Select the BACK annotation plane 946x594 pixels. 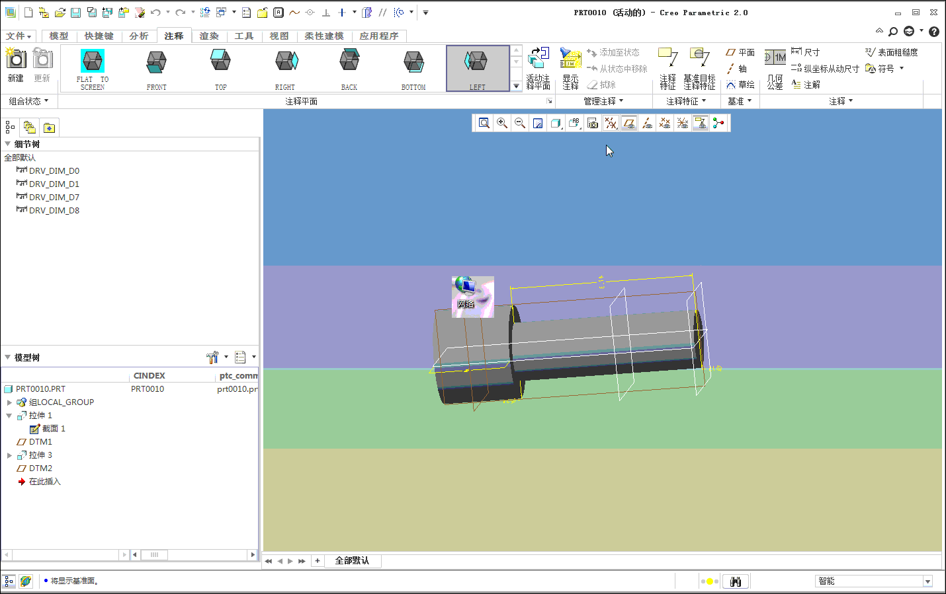[x=349, y=69]
